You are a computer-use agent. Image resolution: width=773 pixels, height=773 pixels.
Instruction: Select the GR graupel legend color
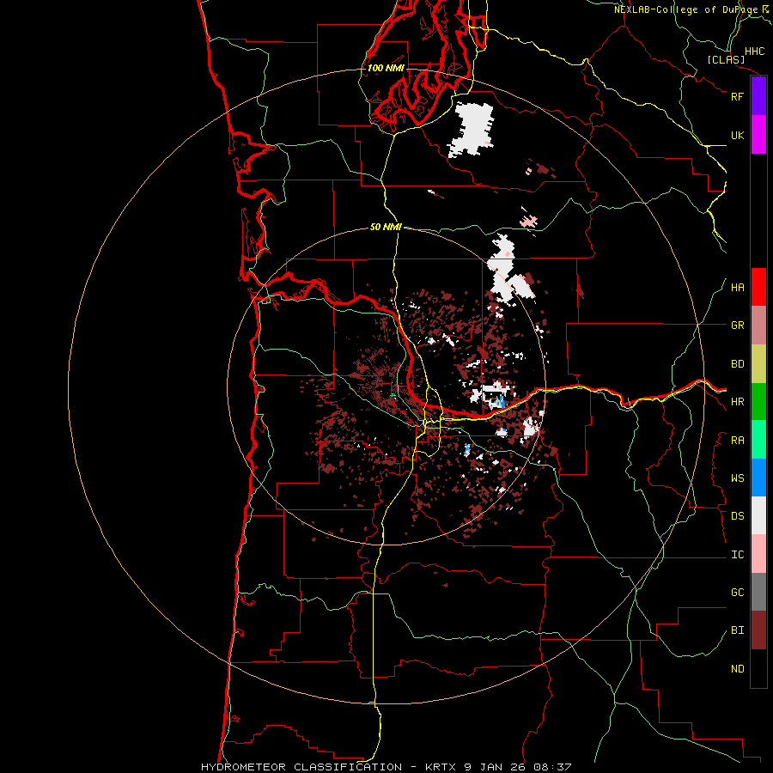(x=758, y=326)
